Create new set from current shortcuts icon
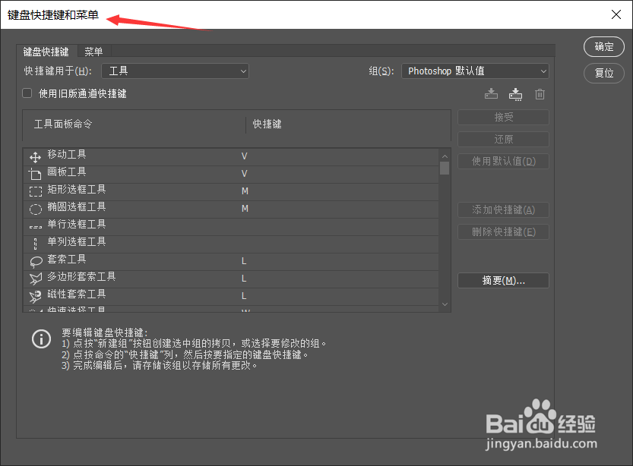Viewport: 633px width, 466px height. pos(515,94)
